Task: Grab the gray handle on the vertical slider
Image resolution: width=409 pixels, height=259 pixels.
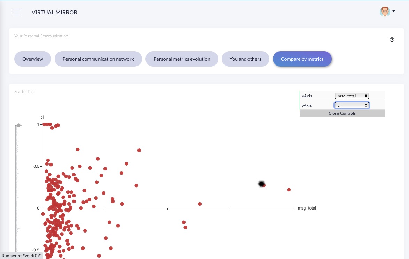Action: pos(19,125)
